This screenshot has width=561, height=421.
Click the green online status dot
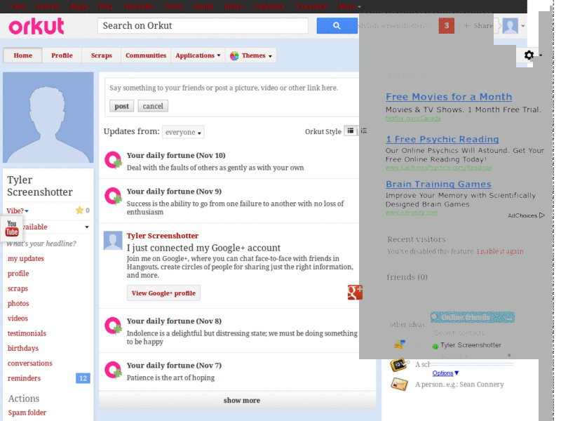(435, 346)
